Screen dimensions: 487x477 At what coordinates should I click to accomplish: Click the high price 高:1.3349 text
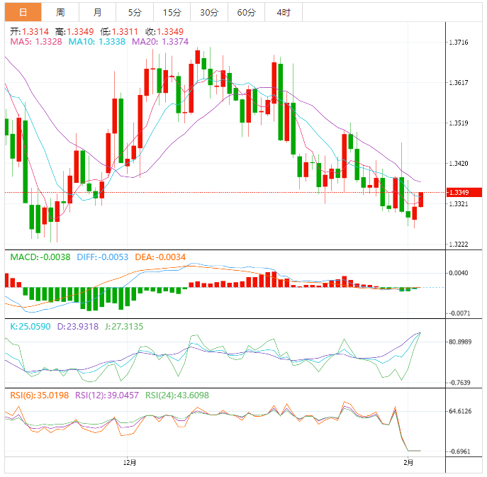(x=74, y=31)
